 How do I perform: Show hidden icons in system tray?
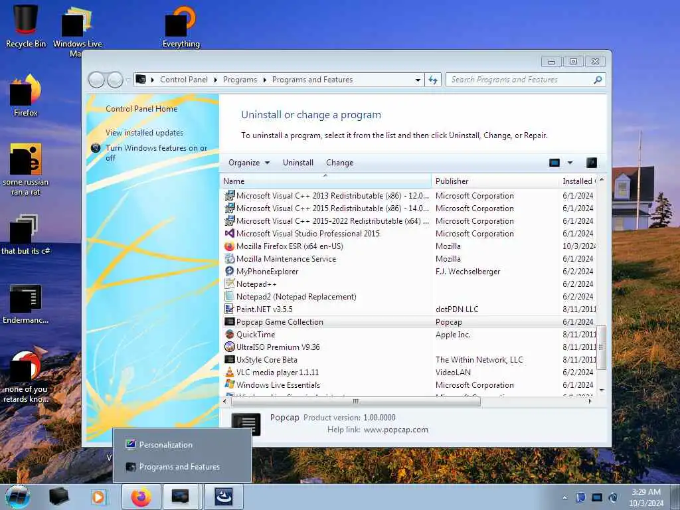pos(564,497)
